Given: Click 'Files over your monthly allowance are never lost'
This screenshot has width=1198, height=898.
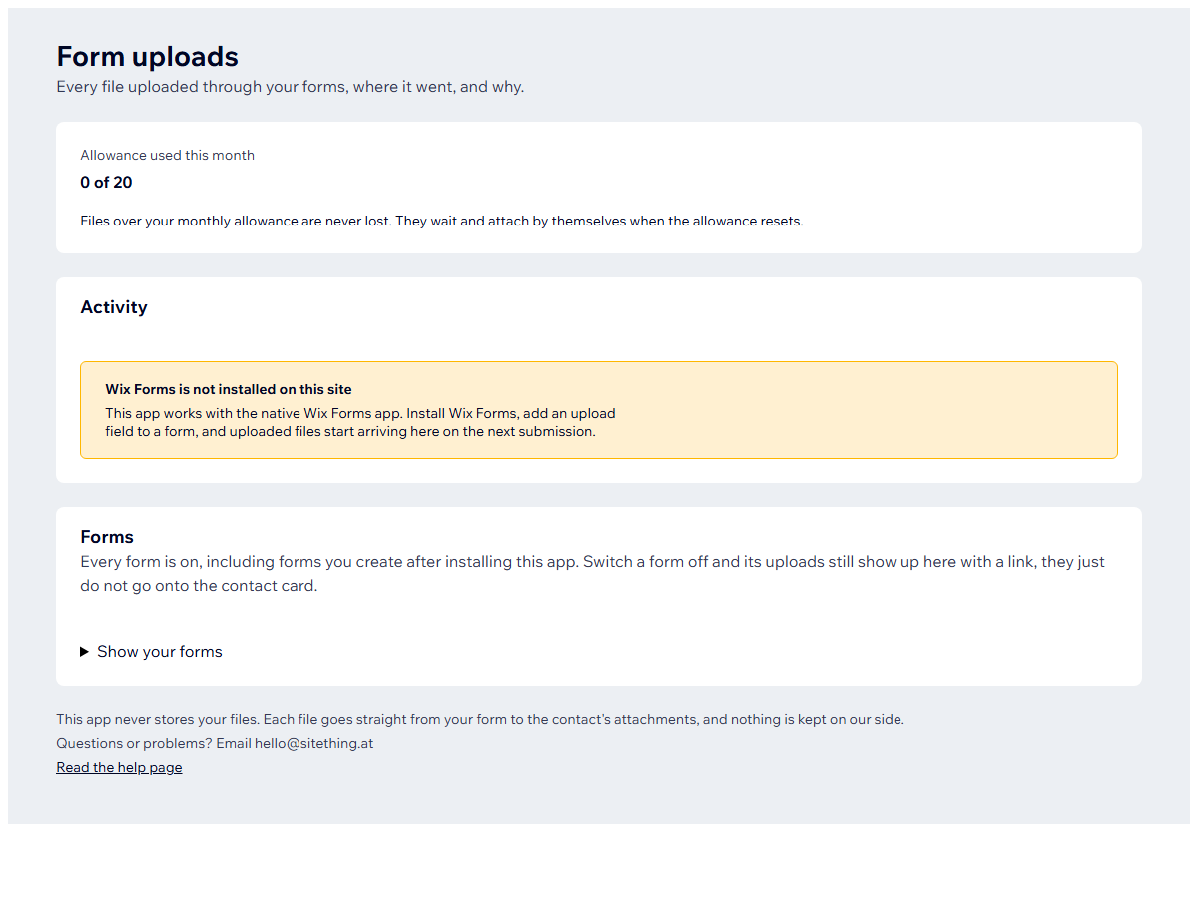Looking at the screenshot, I should (441, 222).
